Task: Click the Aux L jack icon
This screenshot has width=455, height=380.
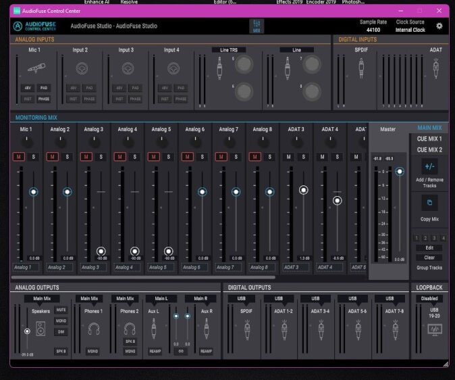Action: coord(153,329)
